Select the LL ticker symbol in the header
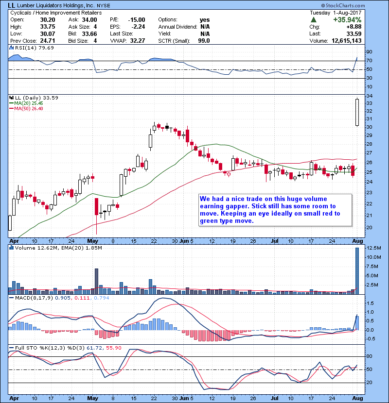389x403 pixels. [11, 5]
